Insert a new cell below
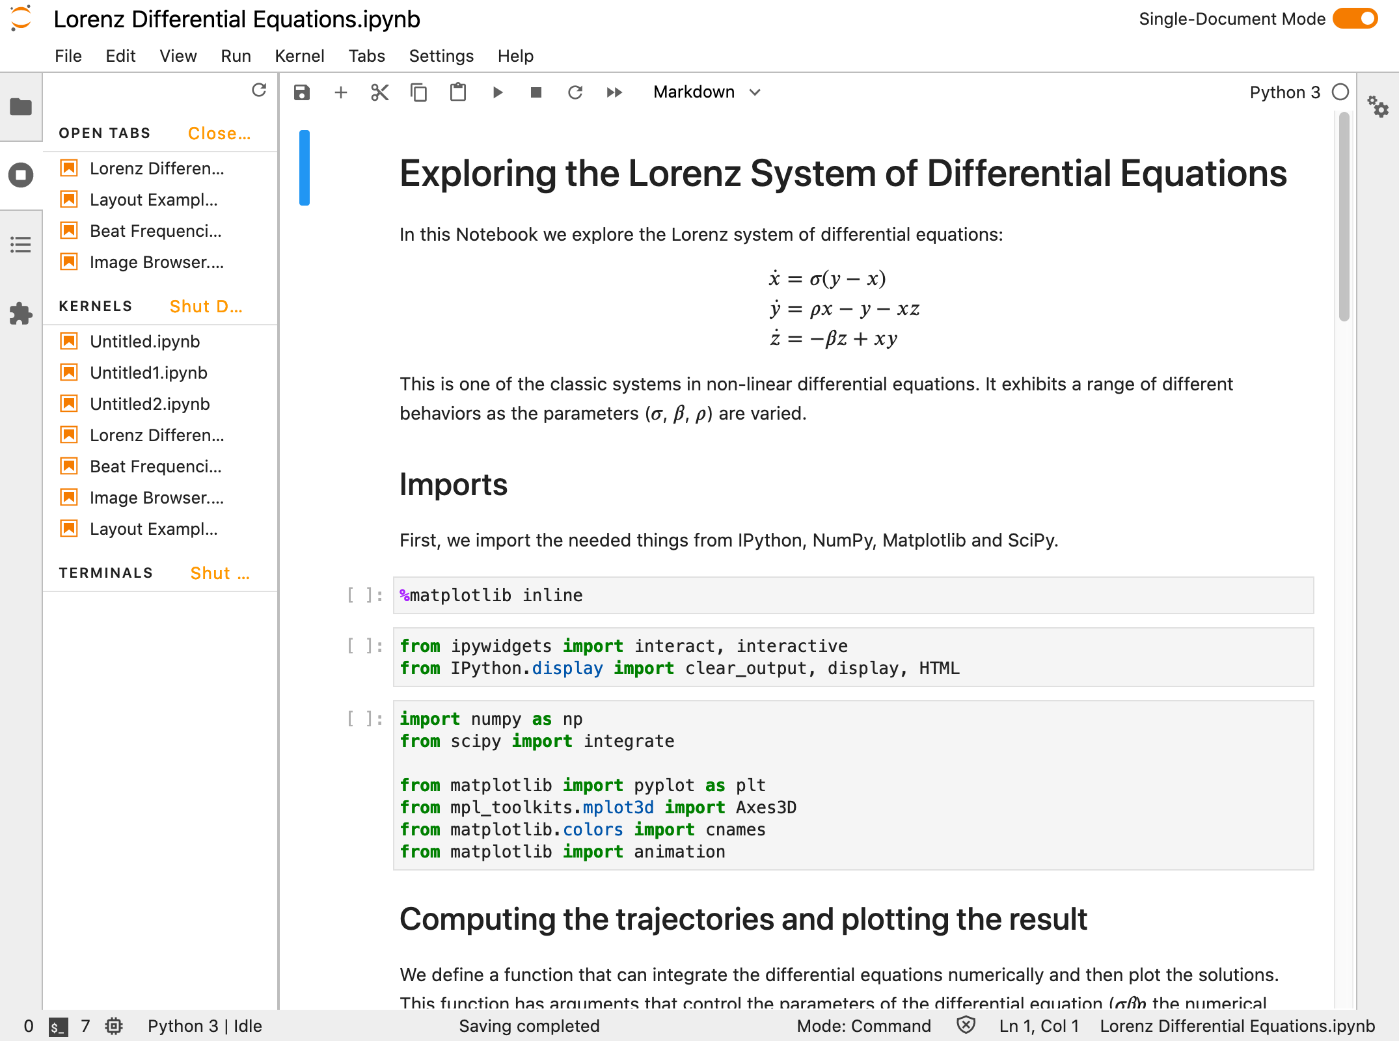The image size is (1399, 1041). [340, 92]
